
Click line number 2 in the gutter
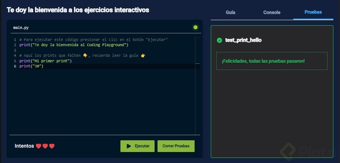15,45
